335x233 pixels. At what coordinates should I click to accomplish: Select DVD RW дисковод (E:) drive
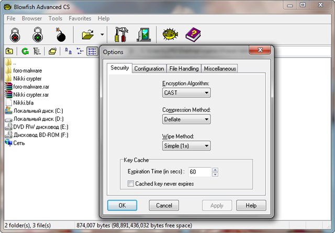point(37,127)
